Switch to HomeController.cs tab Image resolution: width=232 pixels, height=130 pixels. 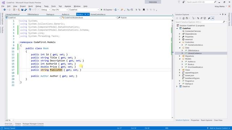tap(98, 14)
